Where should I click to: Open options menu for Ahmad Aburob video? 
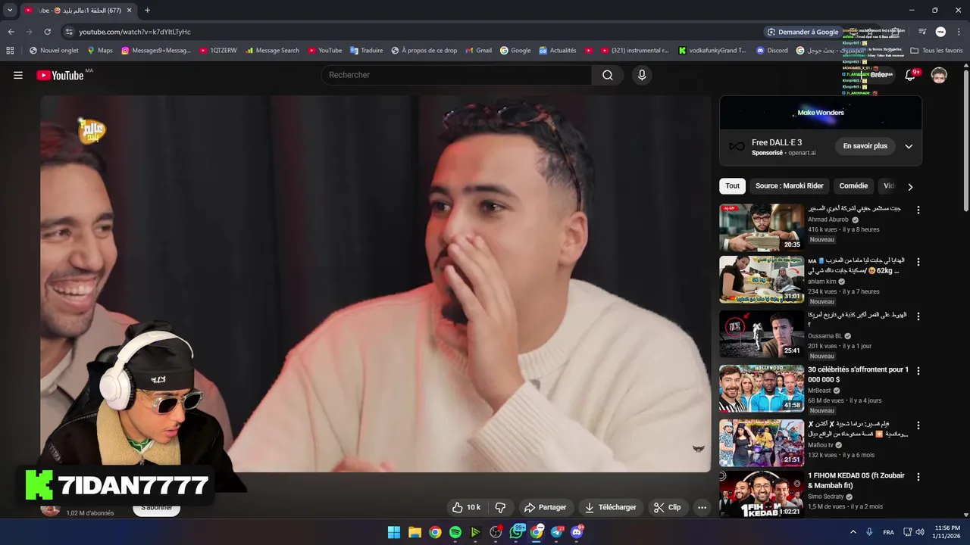pyautogui.click(x=918, y=210)
